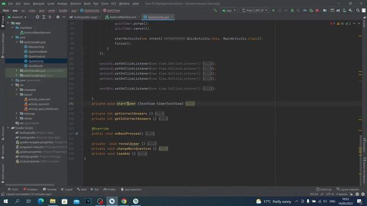Click the green Run app button
The image size is (367, 206).
pos(274,10)
